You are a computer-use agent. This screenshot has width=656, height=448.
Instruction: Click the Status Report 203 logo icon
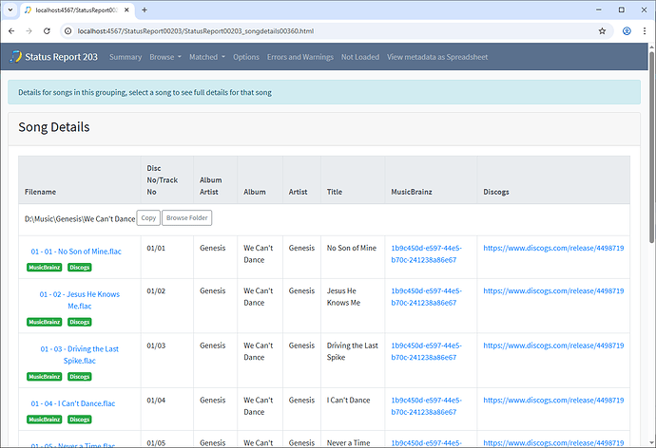(x=15, y=56)
